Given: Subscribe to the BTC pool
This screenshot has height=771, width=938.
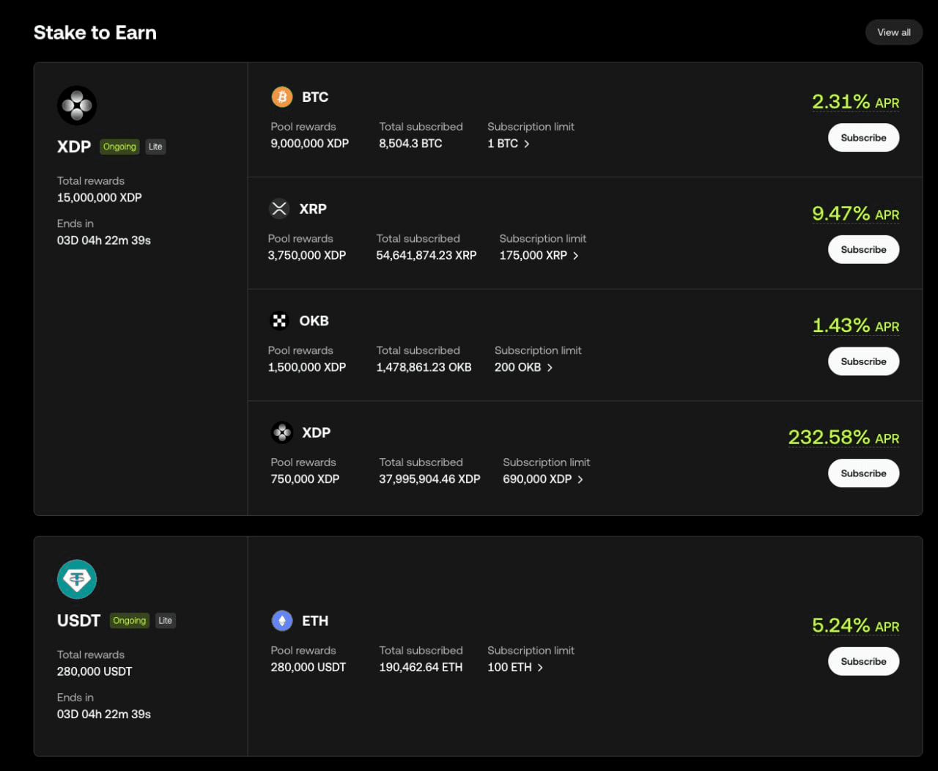Looking at the screenshot, I should (863, 138).
